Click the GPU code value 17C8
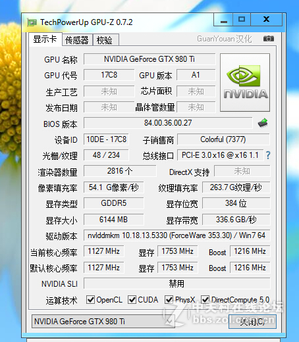Image resolution: width=299 pixels, height=342 pixels. (109, 75)
